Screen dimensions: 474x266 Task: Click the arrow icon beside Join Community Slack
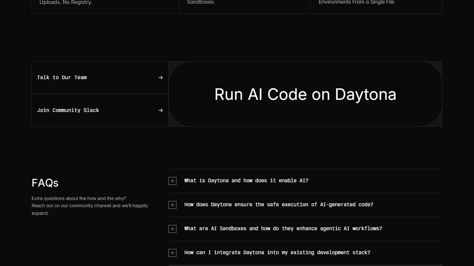point(161,110)
